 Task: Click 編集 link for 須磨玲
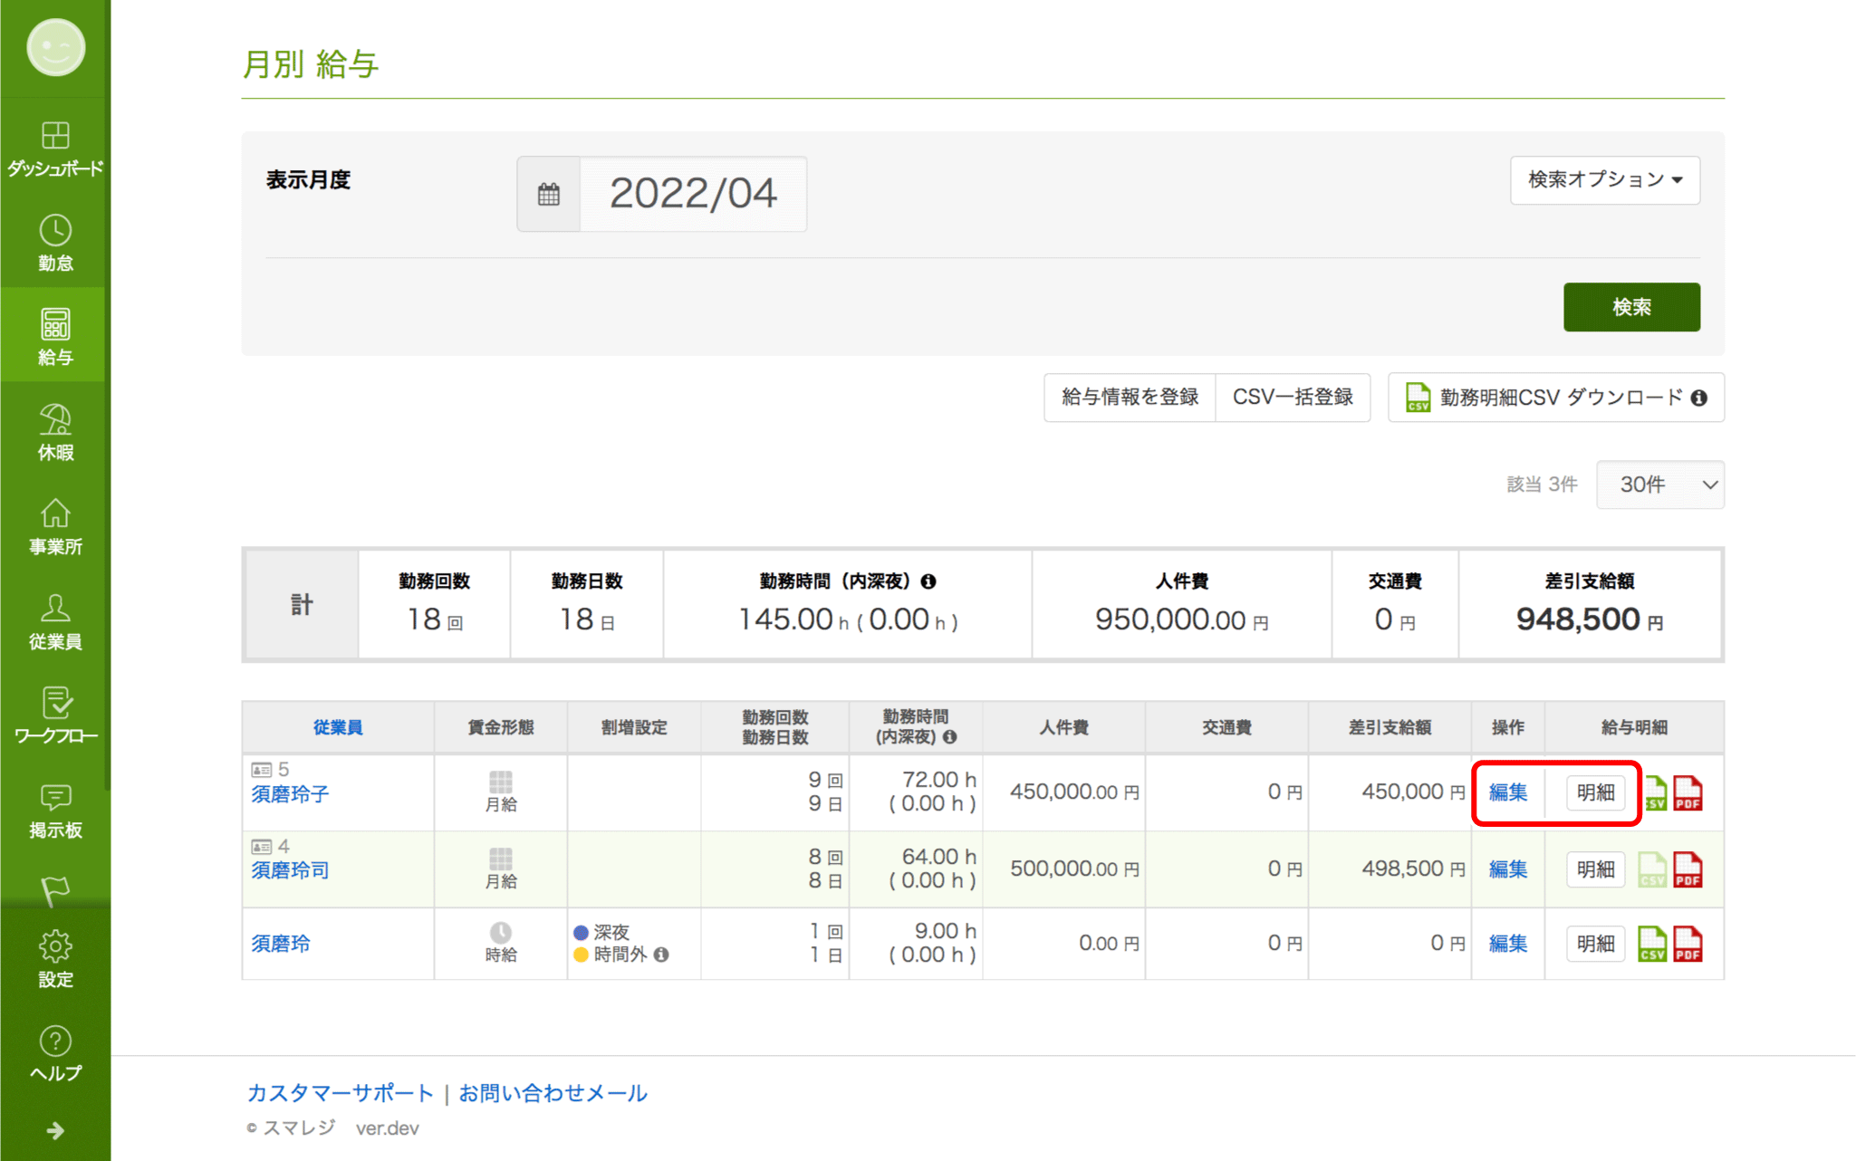pyautogui.click(x=1508, y=944)
